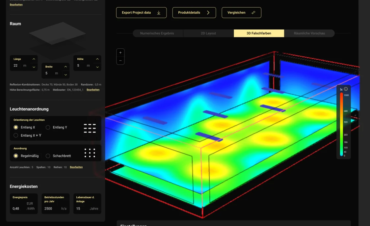
Task: Click the Export Project data button
Action: click(x=141, y=13)
